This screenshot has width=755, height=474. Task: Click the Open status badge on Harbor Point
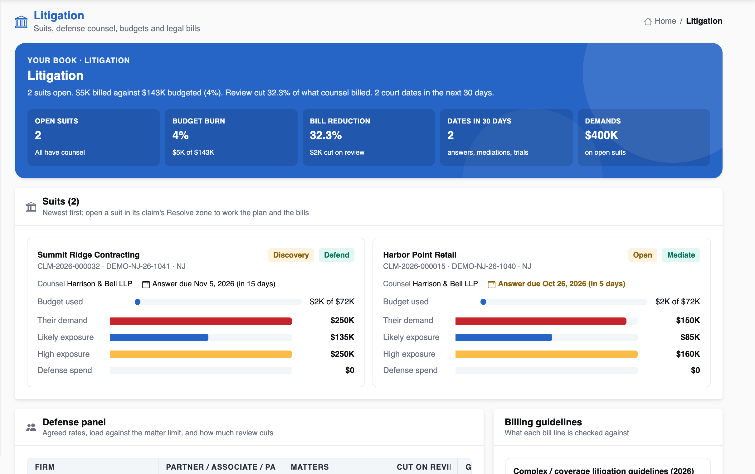[x=642, y=255]
